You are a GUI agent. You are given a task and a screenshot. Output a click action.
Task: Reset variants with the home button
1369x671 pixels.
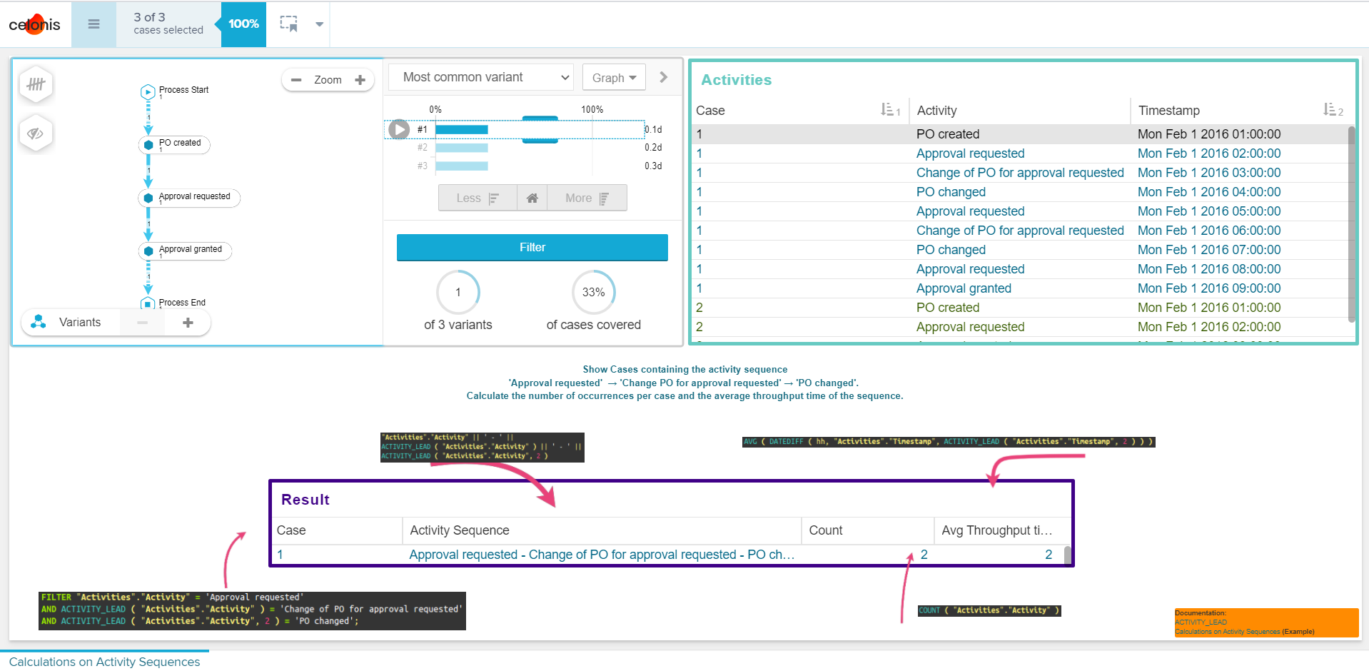(x=532, y=198)
